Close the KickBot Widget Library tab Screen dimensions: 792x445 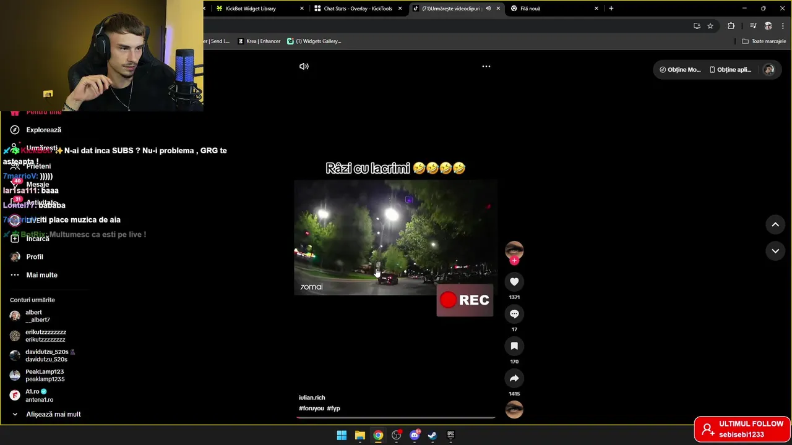(x=302, y=9)
